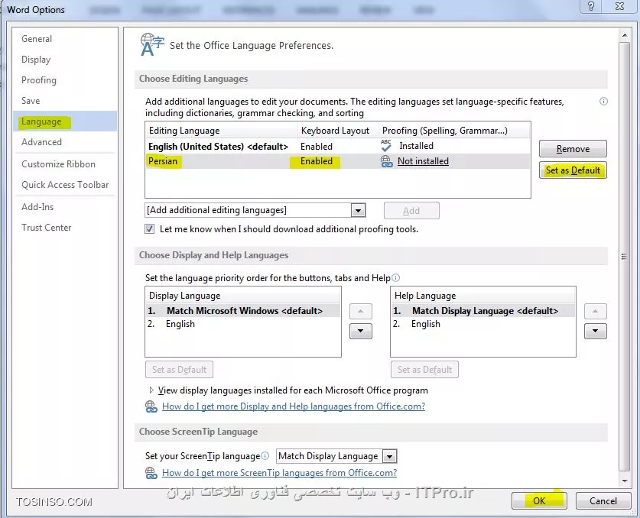
Task: Open the ScreenTip language dropdown
Action: (x=389, y=456)
